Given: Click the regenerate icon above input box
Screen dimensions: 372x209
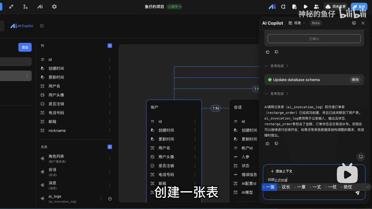Looking at the screenshot, I should point(361,157).
